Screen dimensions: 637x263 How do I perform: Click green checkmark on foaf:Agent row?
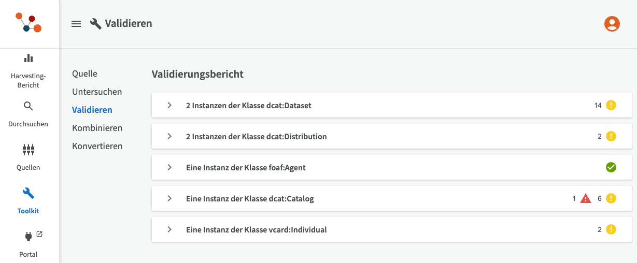pos(611,167)
